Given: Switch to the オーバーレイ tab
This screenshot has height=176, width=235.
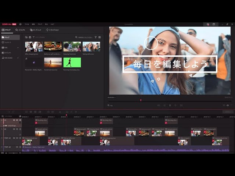Looking at the screenshot, I should click(x=36, y=30).
